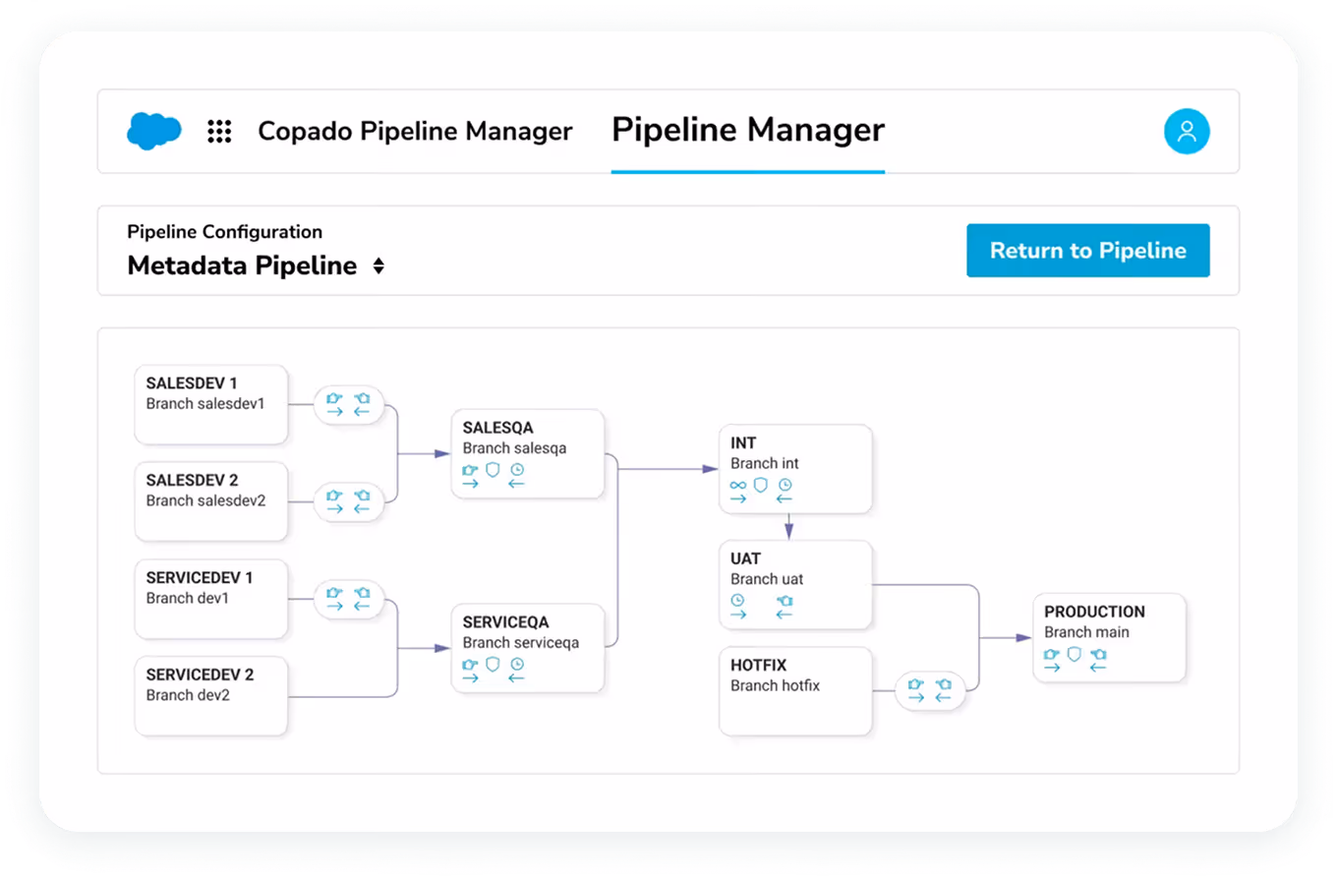Select the SERVICEQA environment card
This screenshot has width=1337, height=879.
pyautogui.click(x=528, y=648)
